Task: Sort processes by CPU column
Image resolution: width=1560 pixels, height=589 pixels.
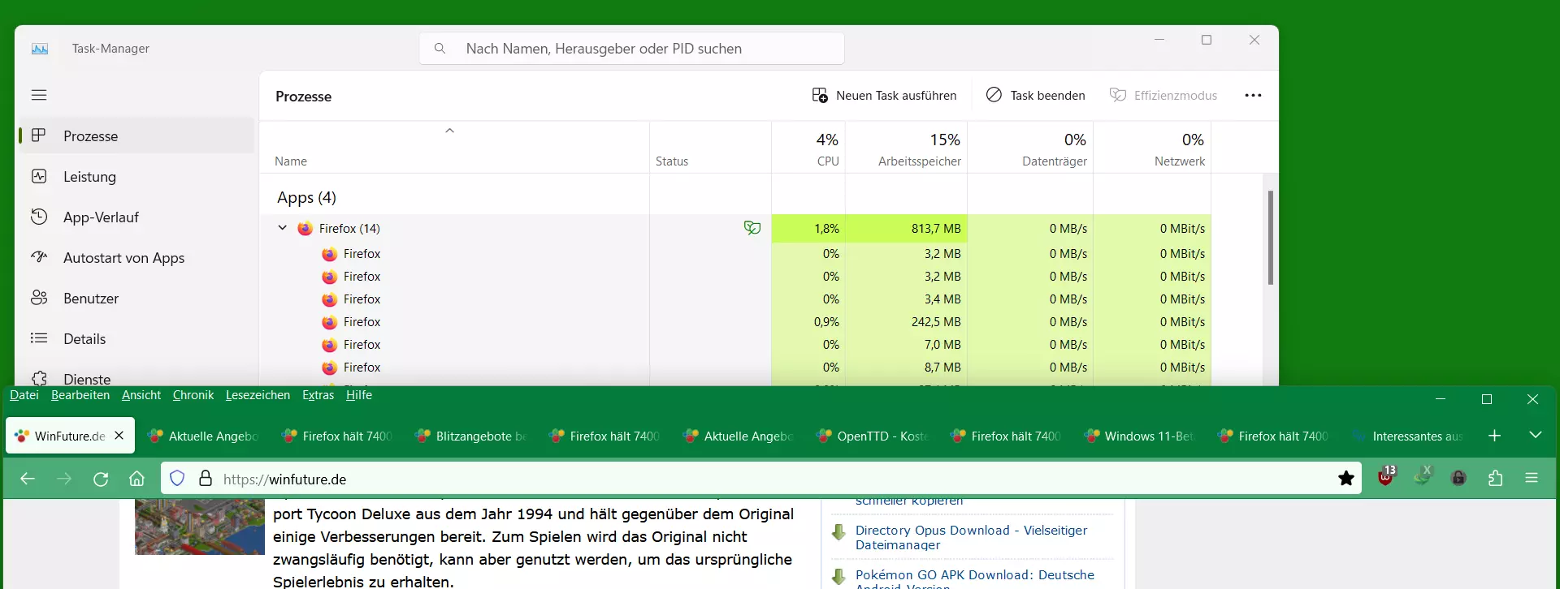Action: pos(808,148)
